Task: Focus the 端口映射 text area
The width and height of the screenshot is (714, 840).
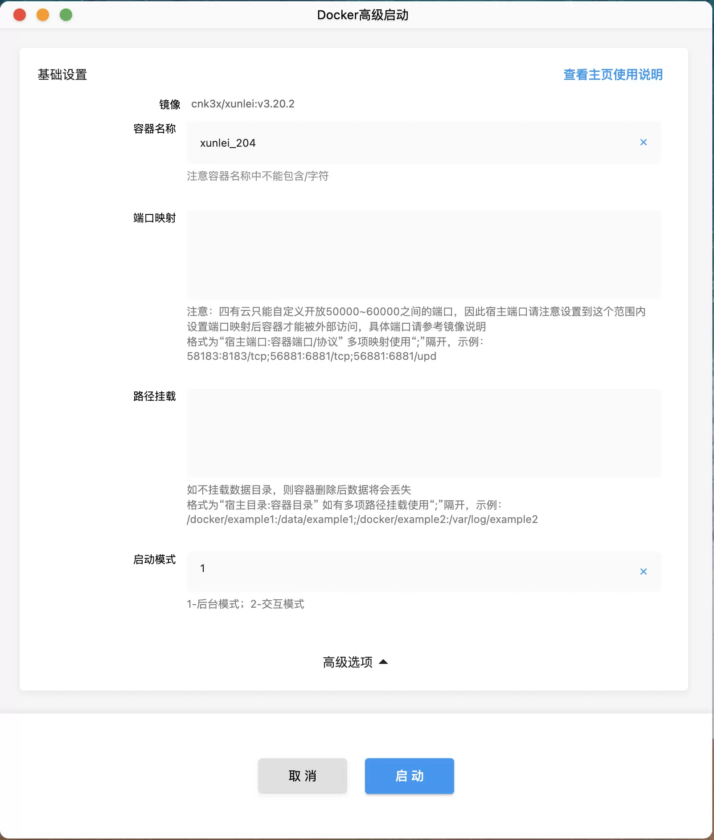Action: (x=424, y=255)
